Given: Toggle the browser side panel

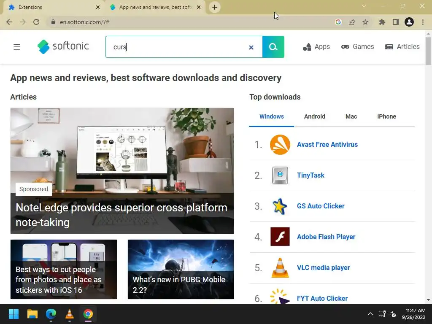Looking at the screenshot, I should [396, 22].
